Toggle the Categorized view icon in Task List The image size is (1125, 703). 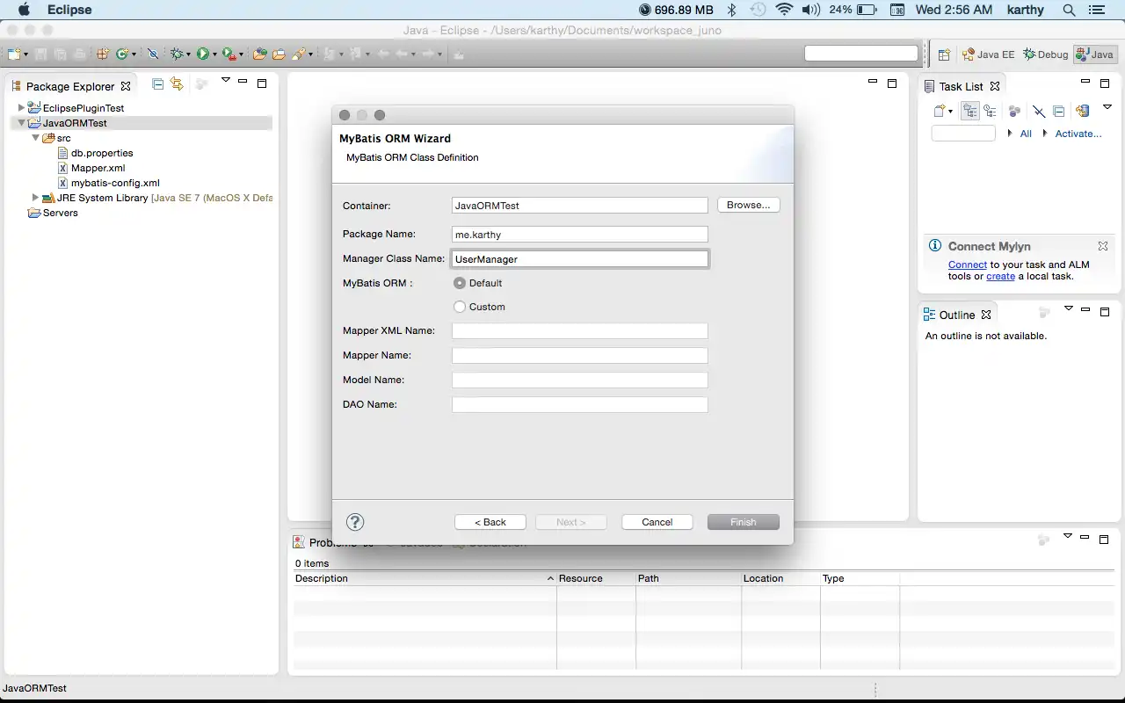[970, 111]
